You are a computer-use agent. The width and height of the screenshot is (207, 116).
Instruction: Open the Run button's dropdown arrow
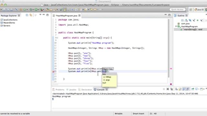pyautogui.click(x=38, y=10)
